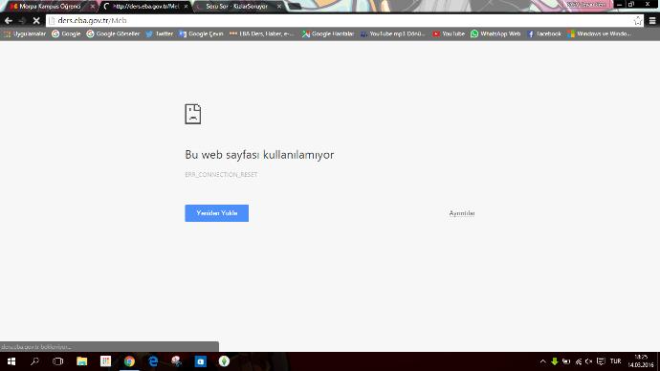Open the colorful grid app on taskbar
The height and width of the screenshot is (371, 660).
(105, 361)
